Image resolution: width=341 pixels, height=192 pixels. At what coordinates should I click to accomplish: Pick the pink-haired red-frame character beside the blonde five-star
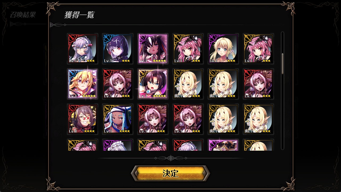[118, 84]
